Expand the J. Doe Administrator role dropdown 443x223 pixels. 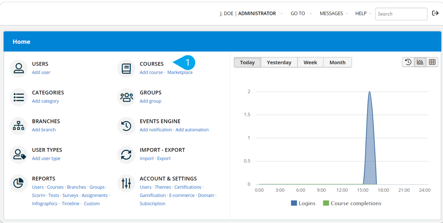251,13
